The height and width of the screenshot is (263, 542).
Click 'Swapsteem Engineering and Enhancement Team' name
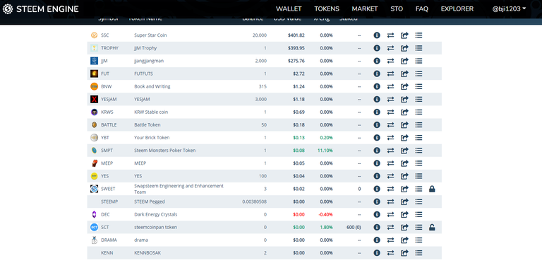coord(179,189)
